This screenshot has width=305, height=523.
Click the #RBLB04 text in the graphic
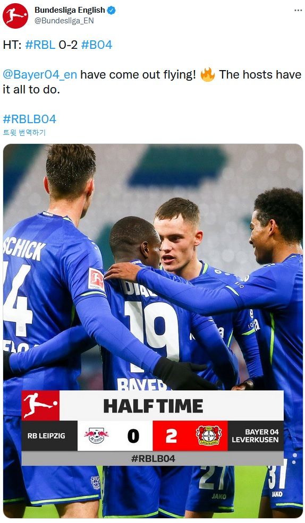pyautogui.click(x=153, y=458)
